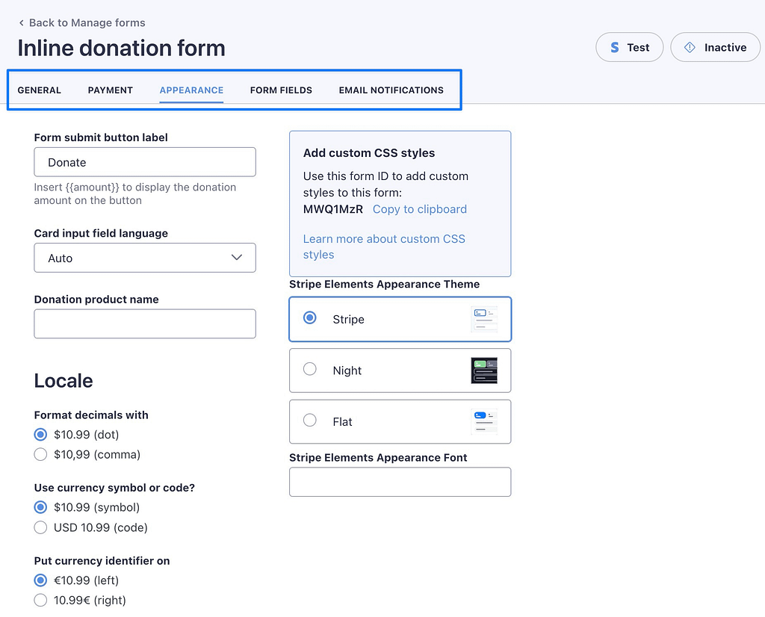765x617 pixels.
Task: Expand the Card input field language dropdown
Action: (x=145, y=258)
